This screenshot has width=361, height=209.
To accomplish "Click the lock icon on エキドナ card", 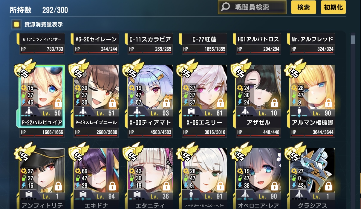I will pos(112,187).
